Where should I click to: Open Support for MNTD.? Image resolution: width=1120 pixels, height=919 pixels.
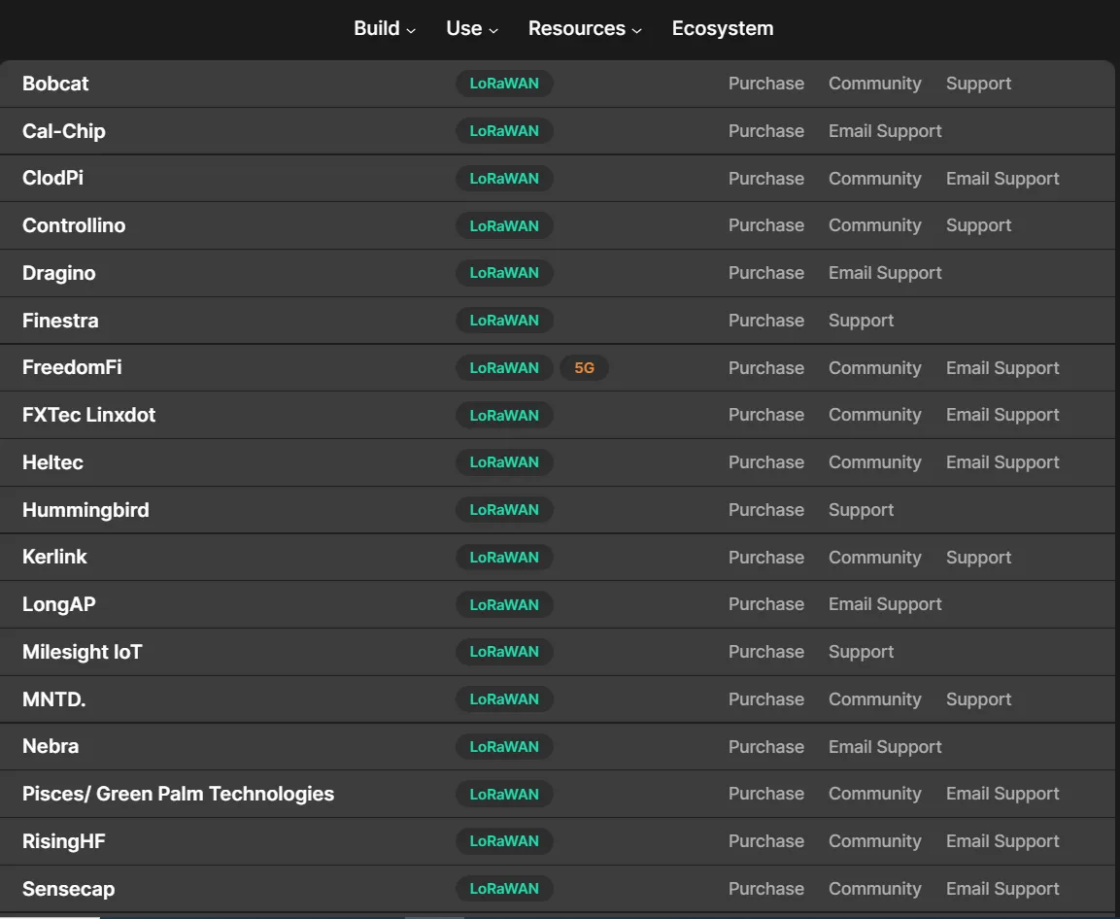(978, 698)
